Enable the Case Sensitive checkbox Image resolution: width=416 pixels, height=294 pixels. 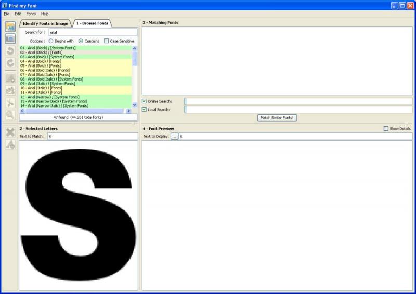click(x=107, y=41)
